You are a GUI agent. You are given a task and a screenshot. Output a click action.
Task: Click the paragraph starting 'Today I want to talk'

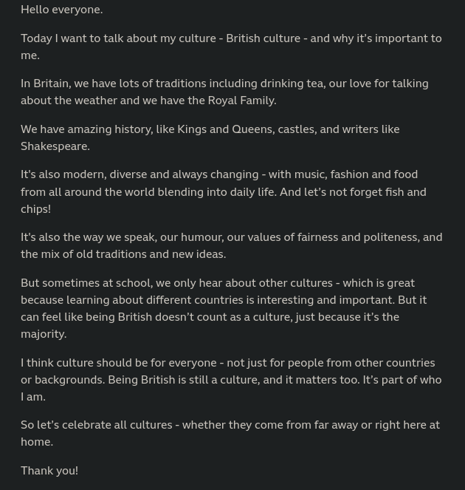coord(231,47)
